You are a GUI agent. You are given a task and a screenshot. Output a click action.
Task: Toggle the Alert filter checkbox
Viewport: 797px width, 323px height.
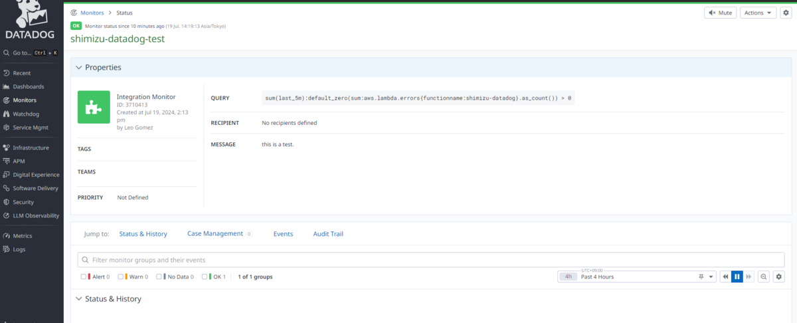(x=84, y=276)
